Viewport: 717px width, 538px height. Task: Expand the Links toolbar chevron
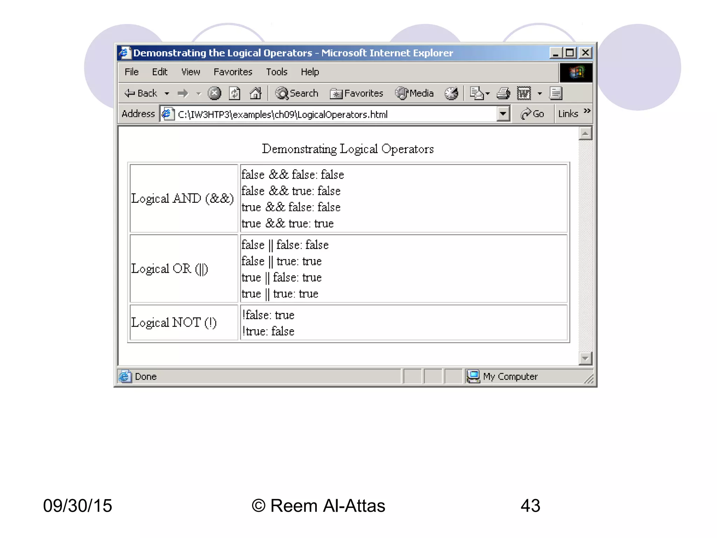click(x=587, y=111)
